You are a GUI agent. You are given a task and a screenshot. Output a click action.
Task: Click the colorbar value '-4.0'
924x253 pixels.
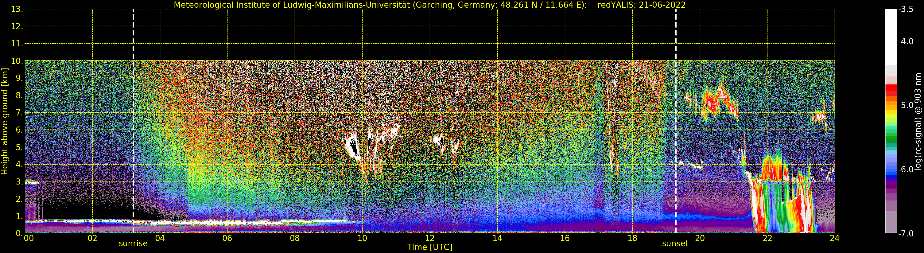tap(906, 41)
